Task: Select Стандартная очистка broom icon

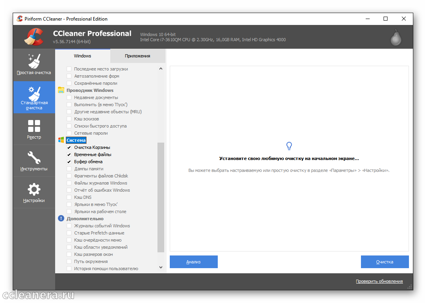Action: [34, 94]
